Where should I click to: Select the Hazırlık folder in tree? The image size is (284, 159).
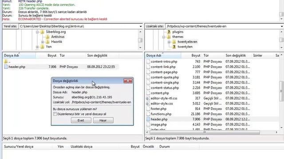[57, 42]
